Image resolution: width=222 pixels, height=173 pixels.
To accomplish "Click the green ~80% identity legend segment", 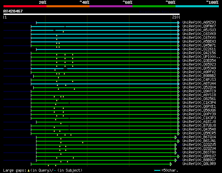I will tap(154, 6).
